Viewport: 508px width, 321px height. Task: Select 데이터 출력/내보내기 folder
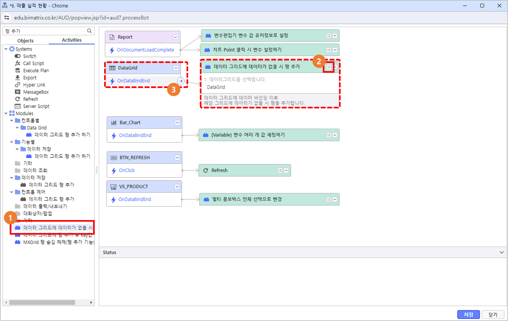41,206
